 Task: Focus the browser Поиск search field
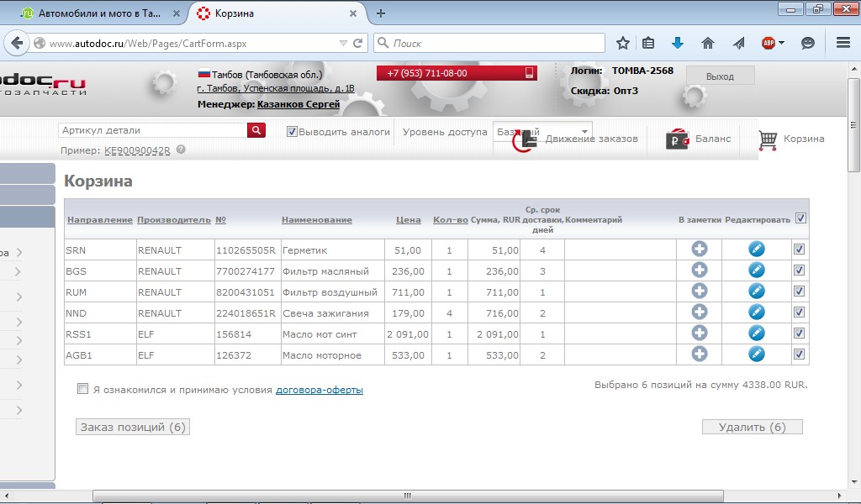pos(489,43)
